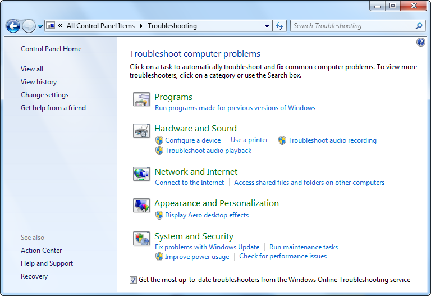Click the Programs category icon
The height and width of the screenshot is (296, 431).
pyautogui.click(x=141, y=99)
